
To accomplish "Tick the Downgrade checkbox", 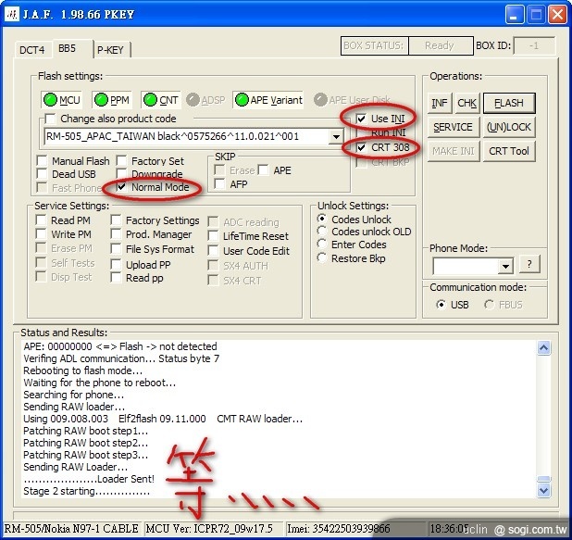I will pyautogui.click(x=121, y=174).
